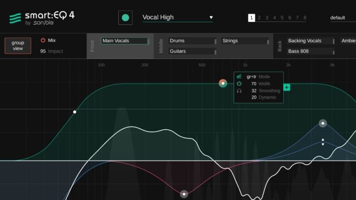Image resolution: width=356 pixels, height=200 pixels.
Task: Select state slot 2
Action: point(259,18)
